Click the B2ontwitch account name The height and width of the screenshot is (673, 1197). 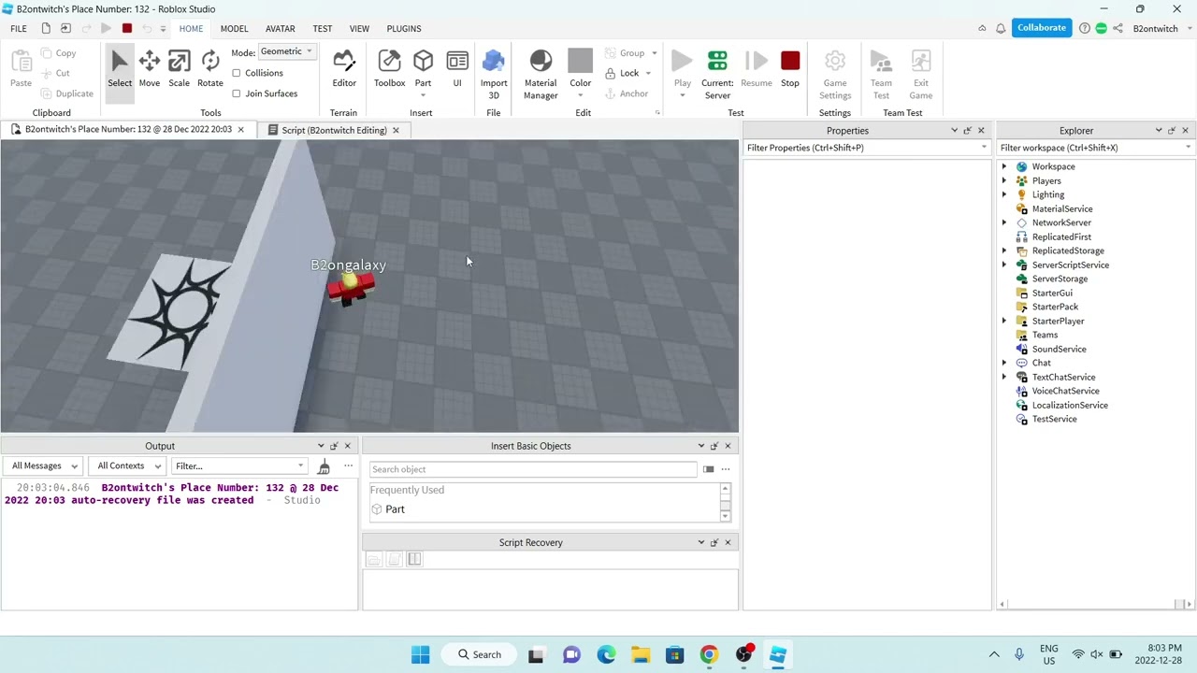click(1155, 28)
